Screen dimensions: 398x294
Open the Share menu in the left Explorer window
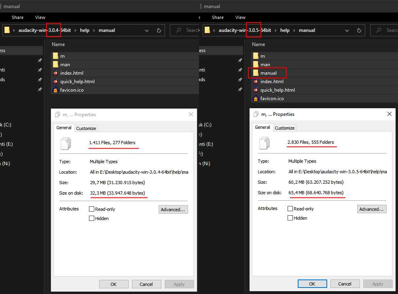tap(17, 17)
